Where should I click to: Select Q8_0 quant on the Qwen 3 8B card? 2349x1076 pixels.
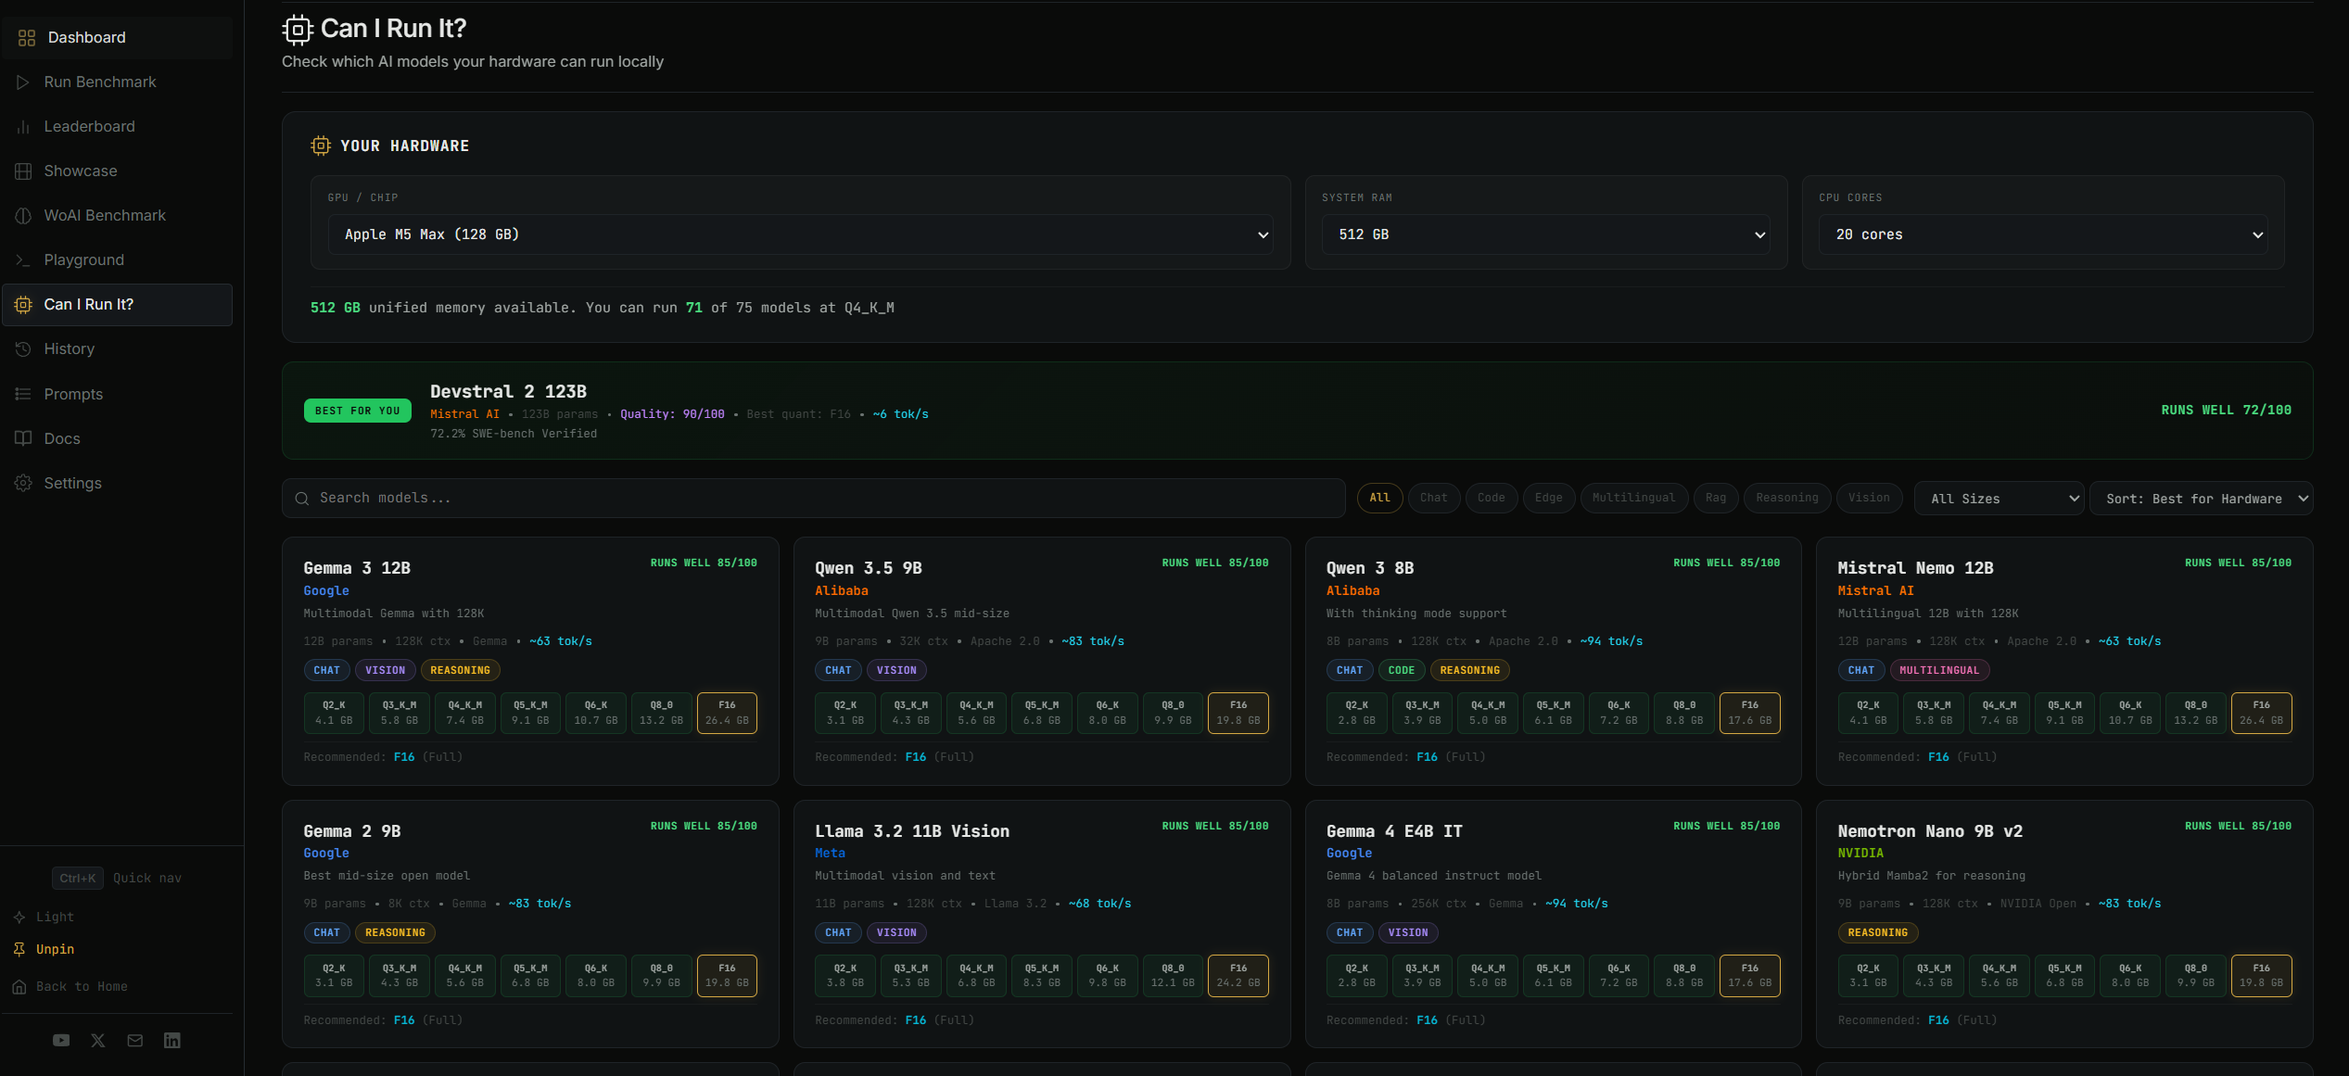coord(1684,713)
